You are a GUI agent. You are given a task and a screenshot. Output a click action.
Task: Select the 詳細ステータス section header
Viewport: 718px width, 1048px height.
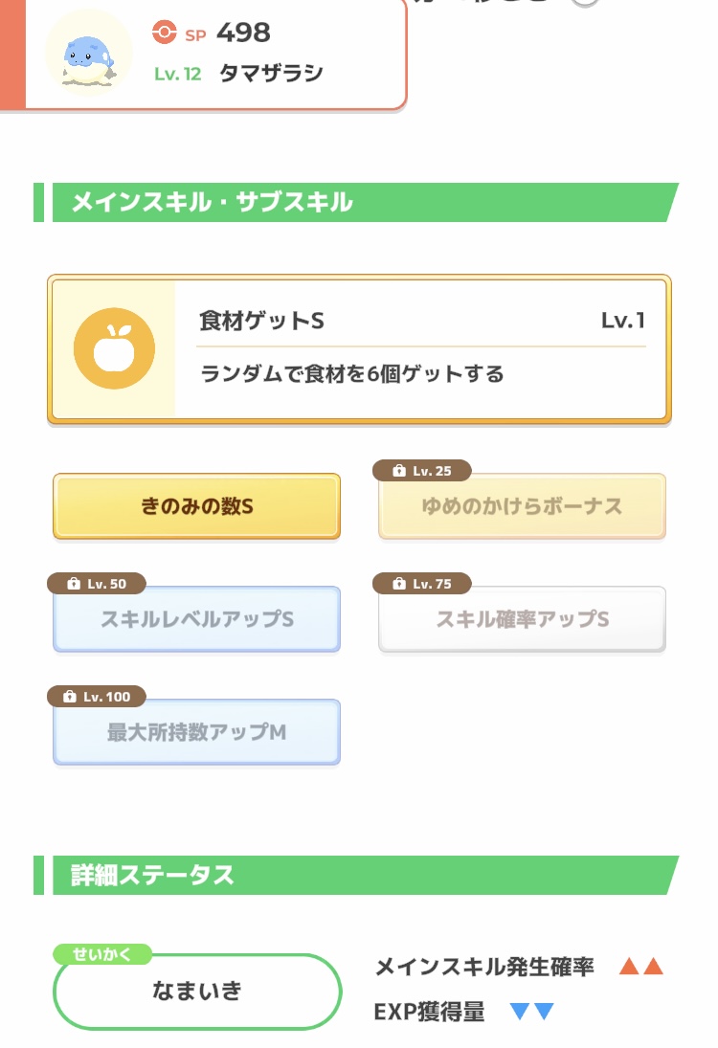point(356,875)
